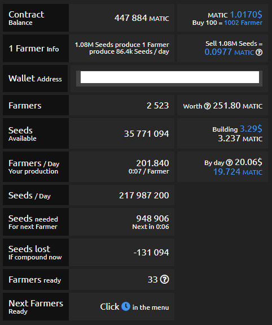The width and height of the screenshot is (272, 325).
Task: Click the 1 Farmer Info label
Action: pos(34,49)
